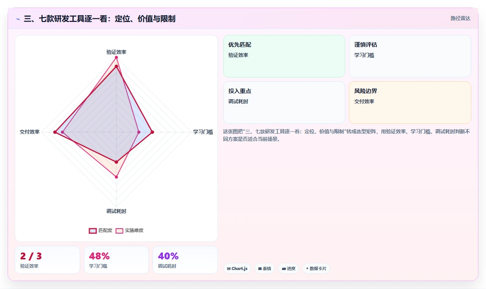Click the 实施难度 data point on 调试耗时 axis

pos(116,177)
